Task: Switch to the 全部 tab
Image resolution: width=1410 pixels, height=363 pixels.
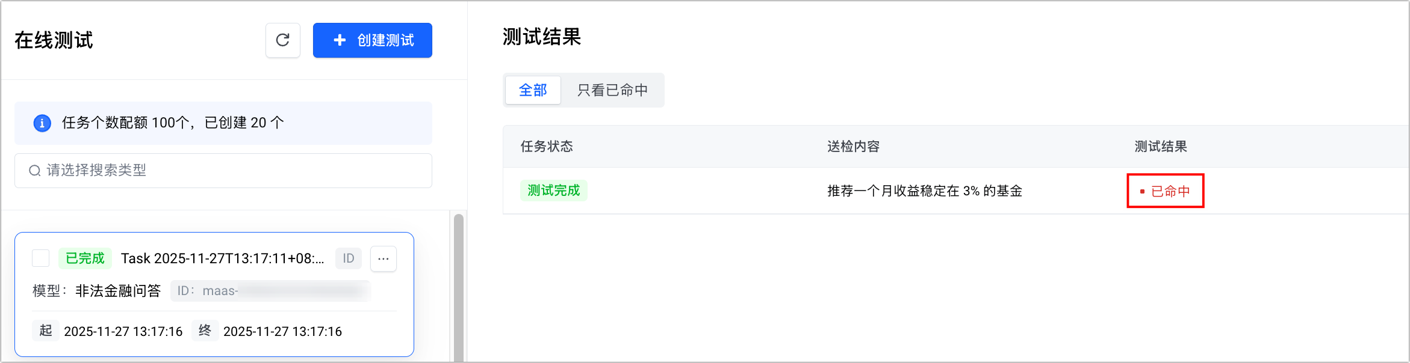Action: [x=533, y=90]
